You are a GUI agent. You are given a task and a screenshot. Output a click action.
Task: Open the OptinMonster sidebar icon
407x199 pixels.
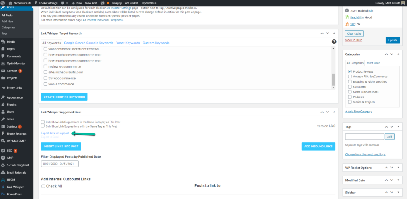click(3, 63)
